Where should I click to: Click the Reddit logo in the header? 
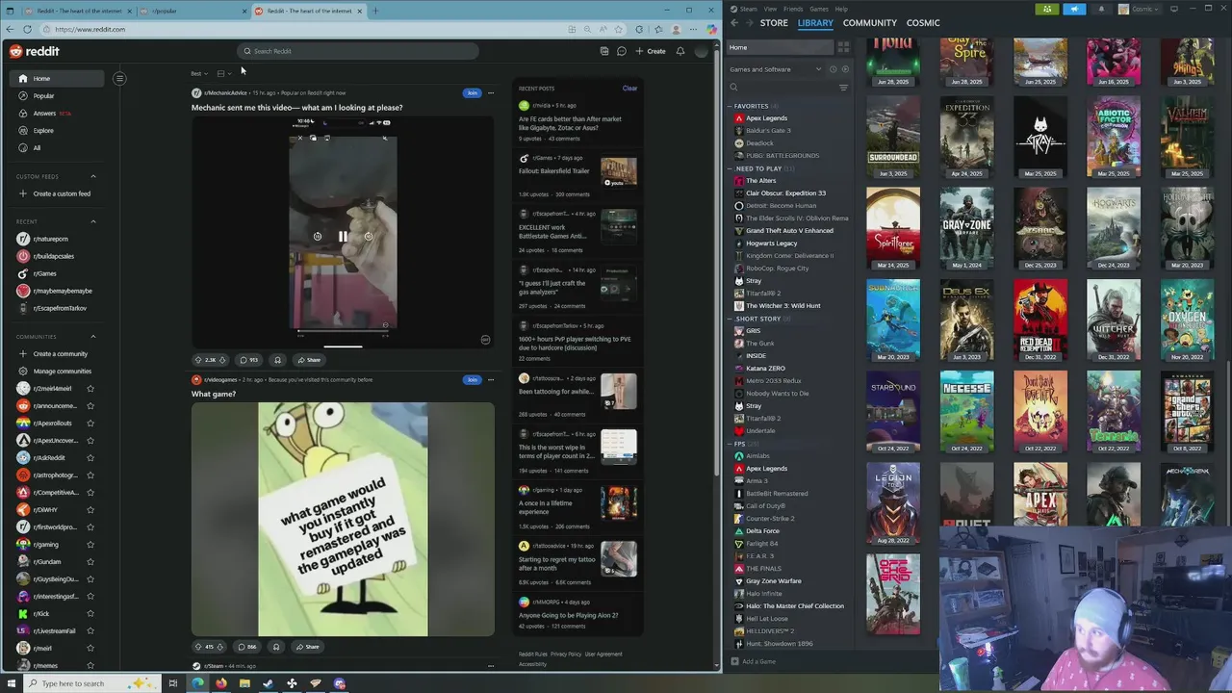[35, 51]
